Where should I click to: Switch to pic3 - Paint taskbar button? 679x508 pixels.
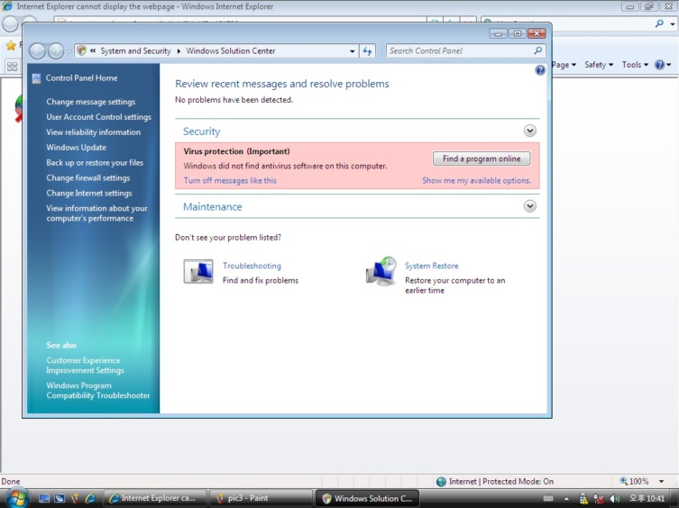pos(262,498)
